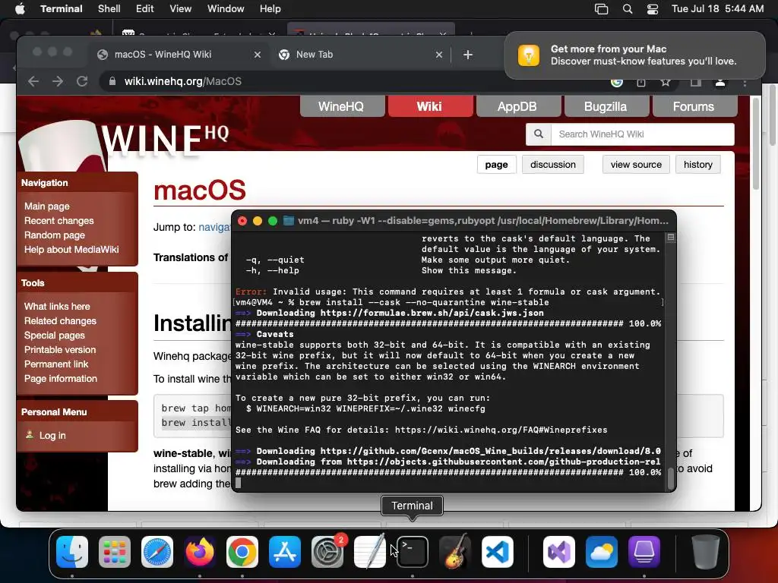The width and height of the screenshot is (778, 583).
Task: Open Visual Studio purple Dock icon
Action: pyautogui.click(x=559, y=552)
